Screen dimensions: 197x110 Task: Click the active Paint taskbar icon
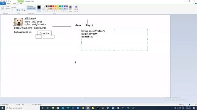88,108
